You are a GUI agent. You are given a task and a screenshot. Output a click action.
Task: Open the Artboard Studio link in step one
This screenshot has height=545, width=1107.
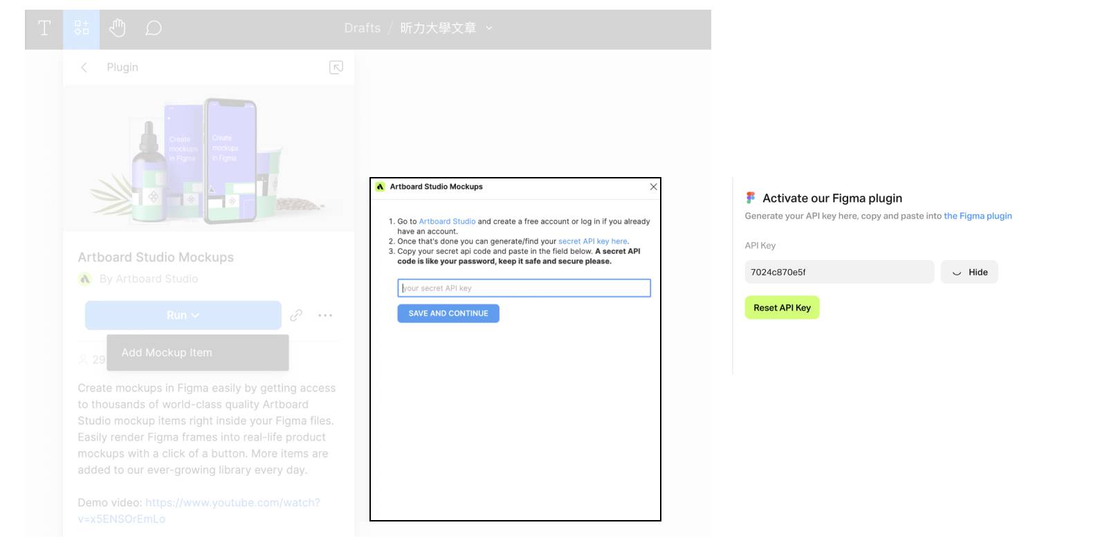[447, 221]
